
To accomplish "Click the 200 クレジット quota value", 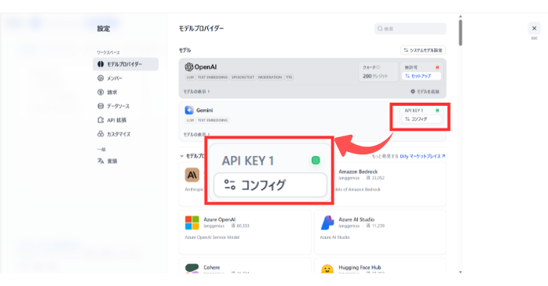I will [375, 76].
